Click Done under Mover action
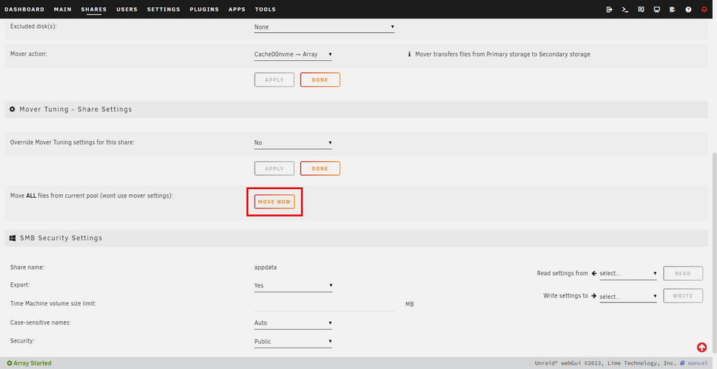Viewport: 717px width, 369px height. pyautogui.click(x=320, y=80)
